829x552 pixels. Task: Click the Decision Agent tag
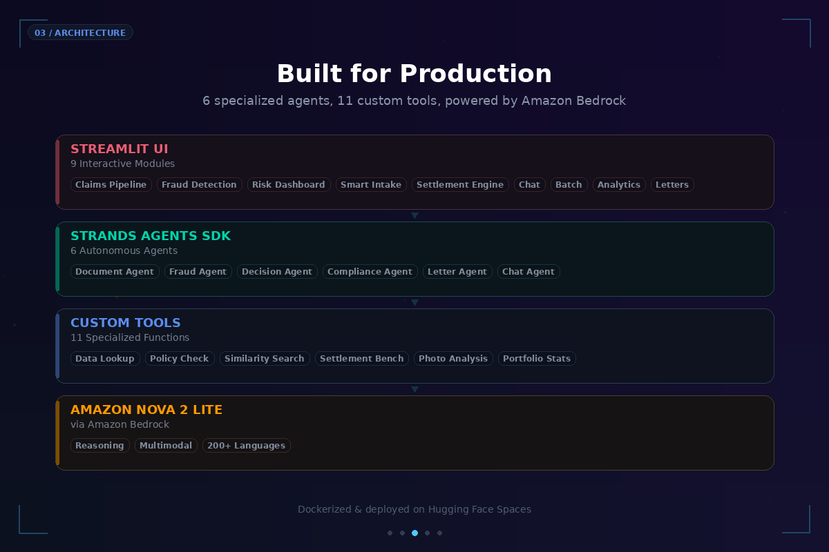pos(277,271)
